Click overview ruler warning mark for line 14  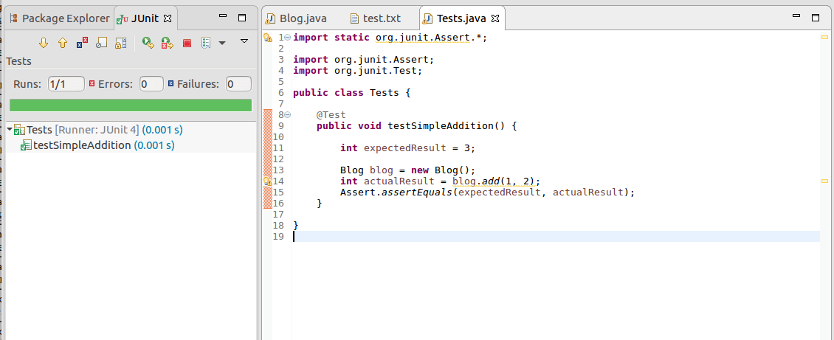click(825, 181)
